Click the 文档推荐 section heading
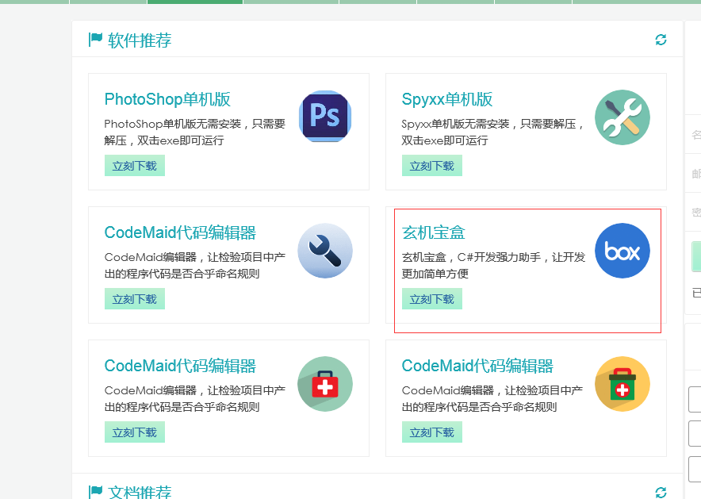Screen dimensions: 701x499 pos(140,492)
